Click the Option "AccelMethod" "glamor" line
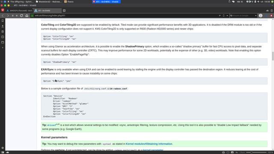This screenshot has width=274, height=154. point(71,104)
